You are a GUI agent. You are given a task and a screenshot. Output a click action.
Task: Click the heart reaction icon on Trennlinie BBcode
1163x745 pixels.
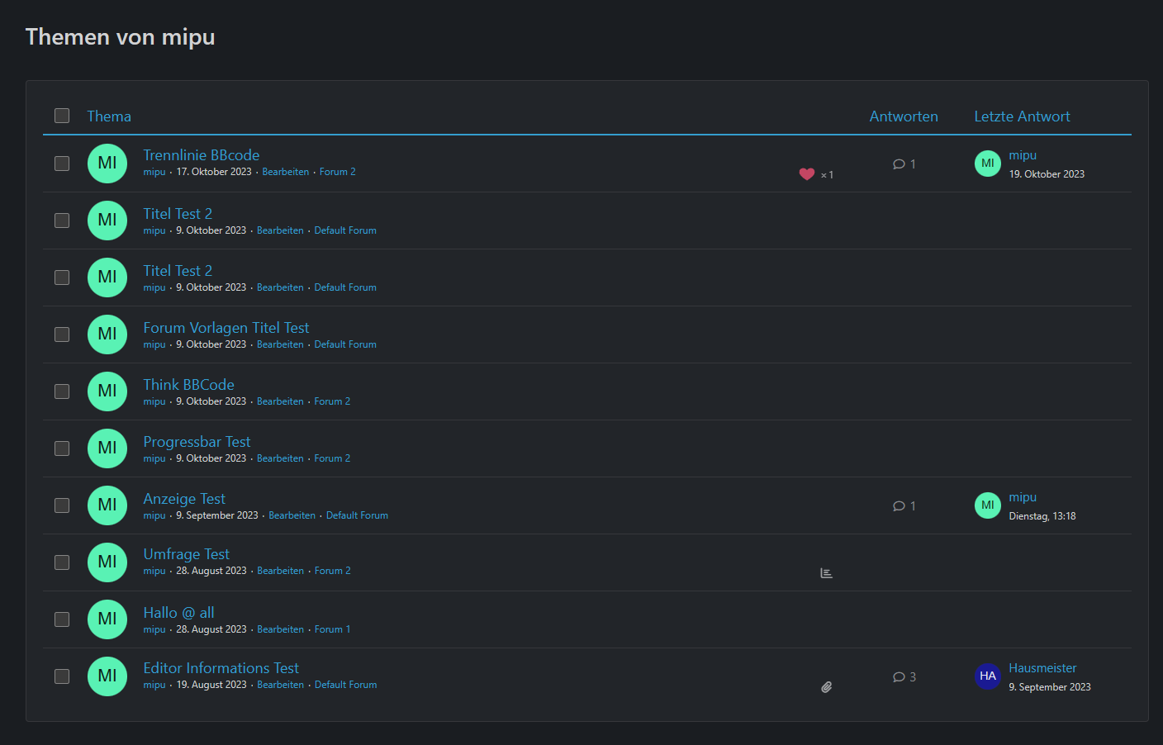[807, 174]
